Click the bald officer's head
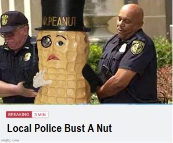The image size is (173, 143). 131,18
